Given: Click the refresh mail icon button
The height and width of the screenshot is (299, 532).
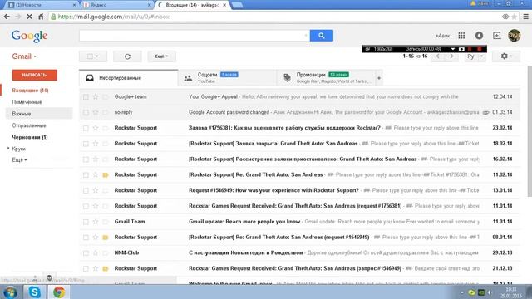Looking at the screenshot, I should 127,56.
